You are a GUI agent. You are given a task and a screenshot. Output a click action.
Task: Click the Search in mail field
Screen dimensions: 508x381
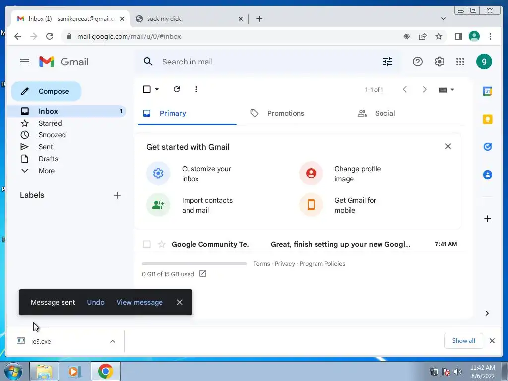[269, 62]
